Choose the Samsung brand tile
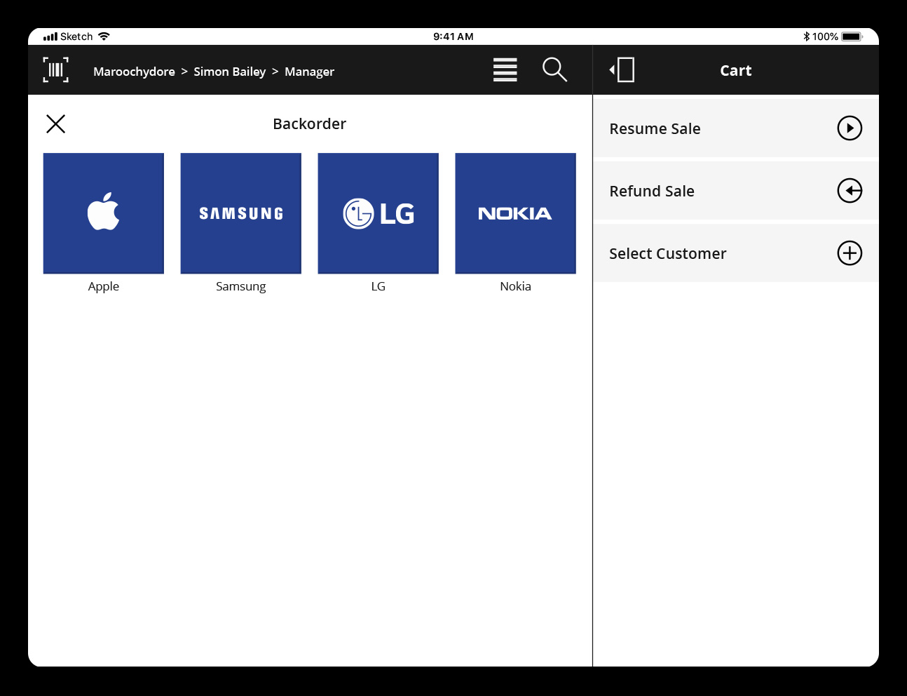 click(x=241, y=213)
